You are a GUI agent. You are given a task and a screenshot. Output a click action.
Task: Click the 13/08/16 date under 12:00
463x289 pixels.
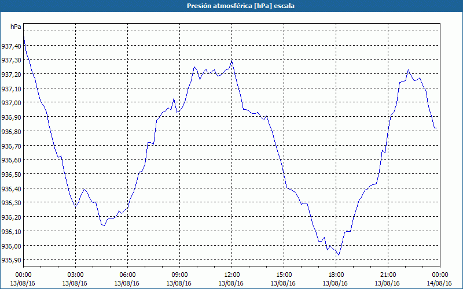point(231,283)
